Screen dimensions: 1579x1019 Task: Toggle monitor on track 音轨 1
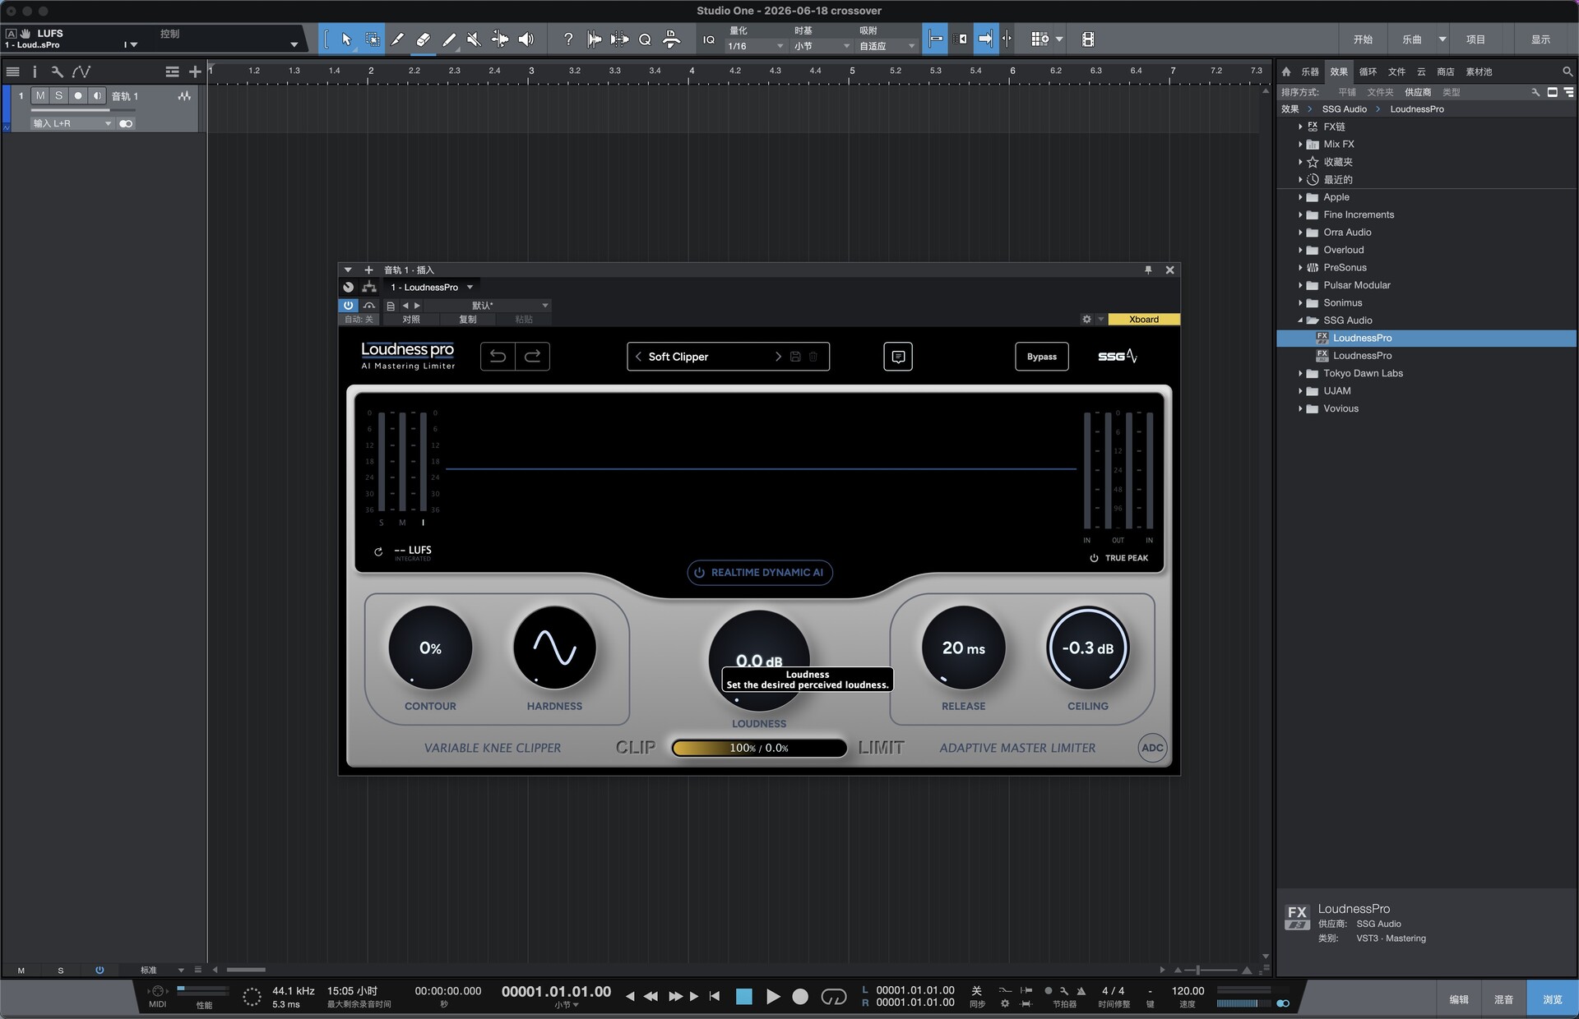(97, 96)
